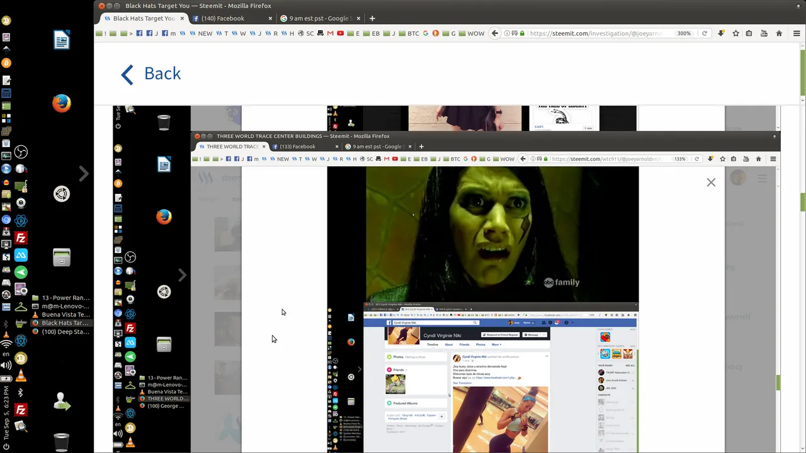This screenshot has width=806, height=453.
Task: Open the Firefox hamburger menu in the outermost window
Action: (797, 33)
